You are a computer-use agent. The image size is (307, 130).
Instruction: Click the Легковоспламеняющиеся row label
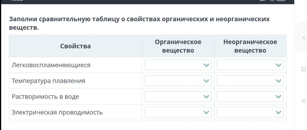coord(51,65)
